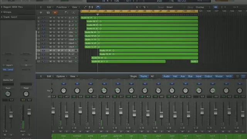Click the guitar channel pan knob

click(x=91, y=90)
